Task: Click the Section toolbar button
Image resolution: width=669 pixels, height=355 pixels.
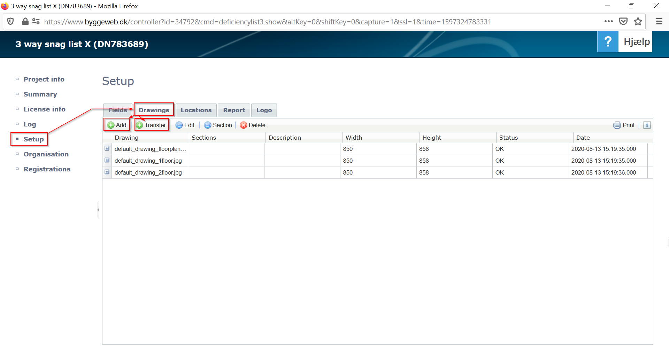Action: (218, 125)
